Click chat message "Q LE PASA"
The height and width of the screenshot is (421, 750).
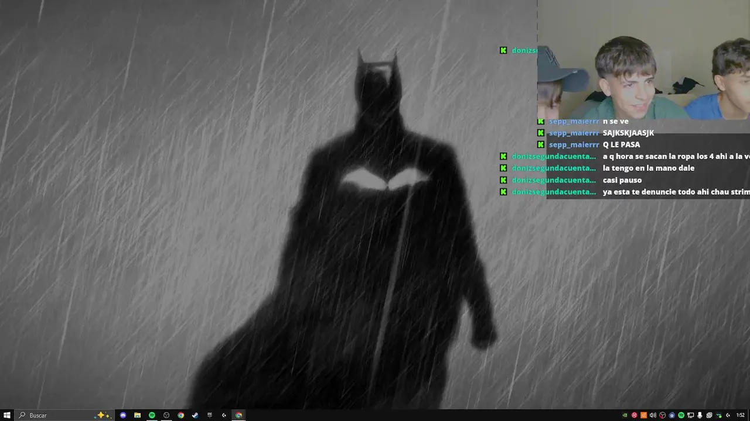pyautogui.click(x=621, y=144)
